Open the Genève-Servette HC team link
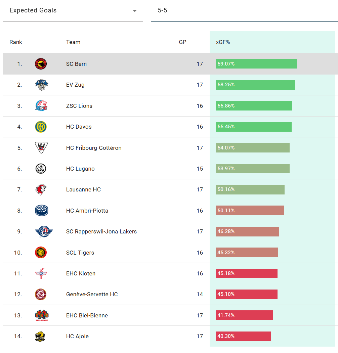This screenshot has height=353, width=338. click(92, 295)
